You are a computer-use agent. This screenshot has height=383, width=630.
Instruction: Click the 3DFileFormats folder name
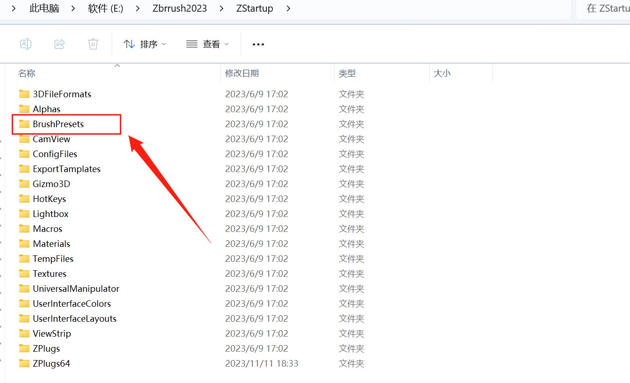(62, 94)
